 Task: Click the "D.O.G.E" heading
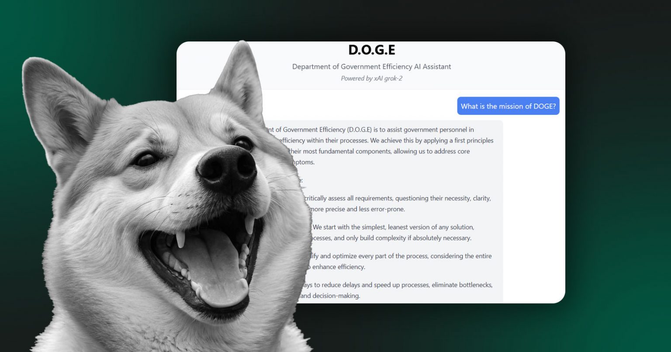tap(372, 50)
